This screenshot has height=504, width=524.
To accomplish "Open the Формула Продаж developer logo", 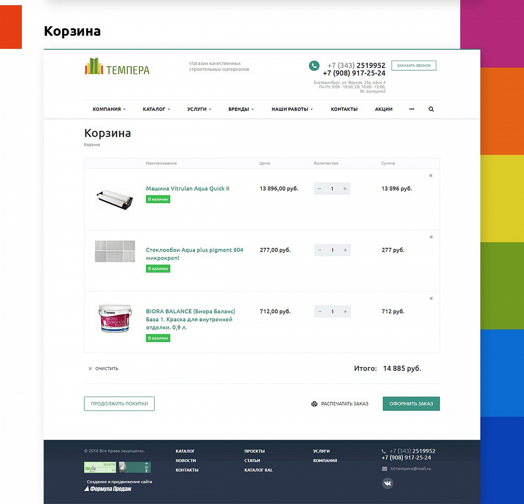I will (107, 489).
